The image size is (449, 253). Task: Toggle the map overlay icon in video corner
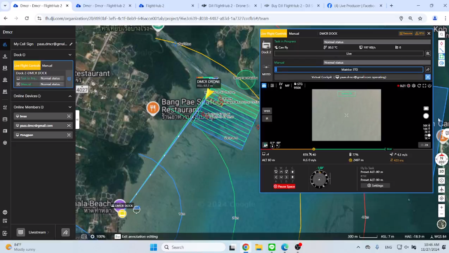(265, 145)
